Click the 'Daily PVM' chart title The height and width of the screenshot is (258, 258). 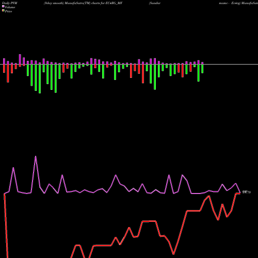[x=10, y=3]
